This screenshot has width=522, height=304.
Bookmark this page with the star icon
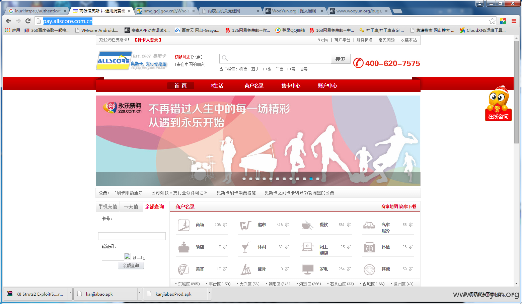point(492,21)
